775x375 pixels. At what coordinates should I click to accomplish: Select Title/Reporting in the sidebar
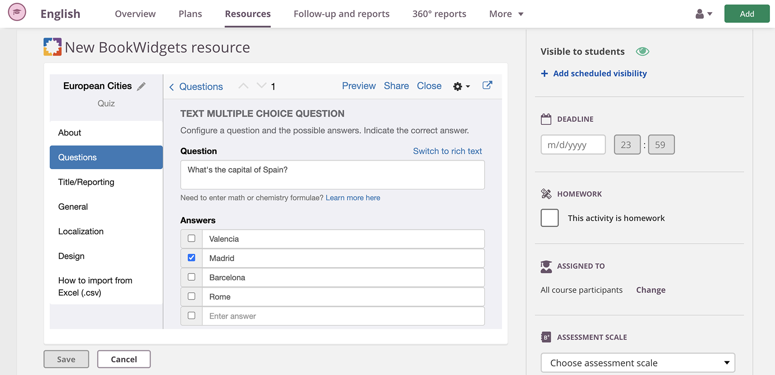coord(86,182)
